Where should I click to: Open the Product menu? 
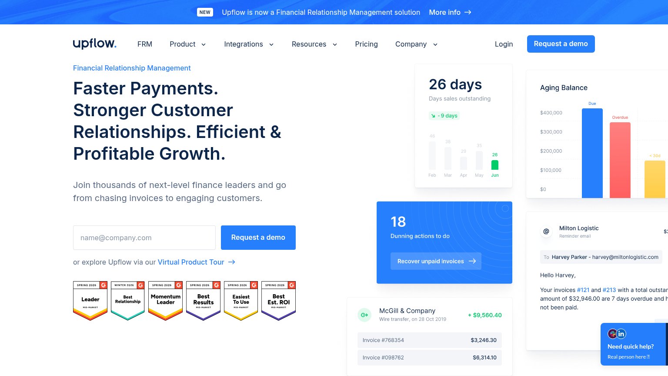click(x=183, y=44)
